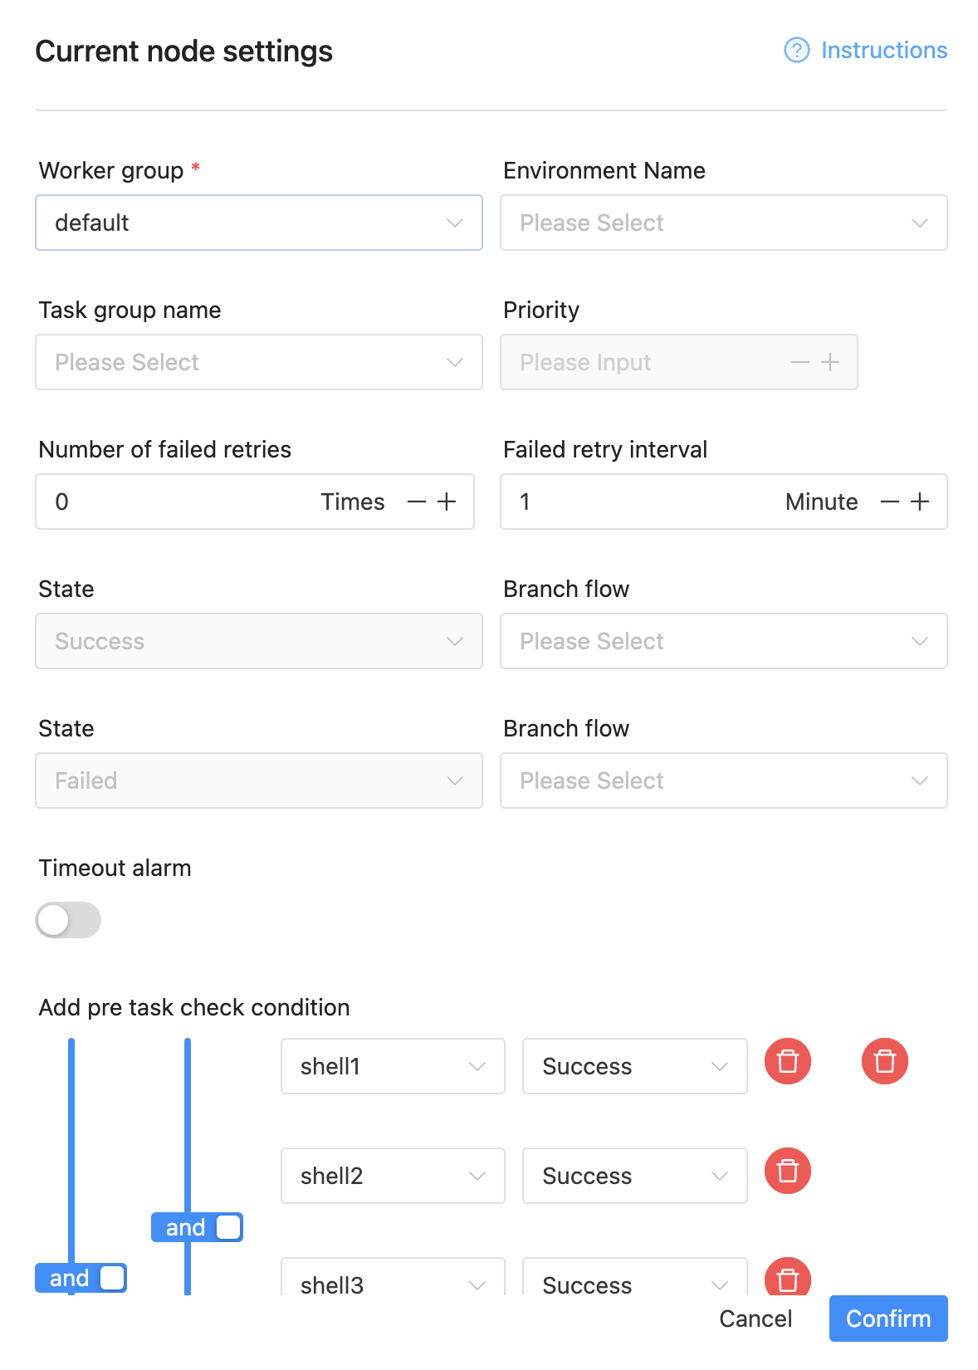This screenshot has height=1370, width=978.
Task: Decrease Failed retry interval with minus icon
Action: [889, 502]
